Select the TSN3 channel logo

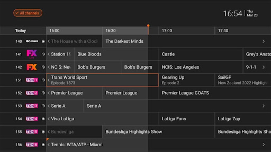click(32, 106)
